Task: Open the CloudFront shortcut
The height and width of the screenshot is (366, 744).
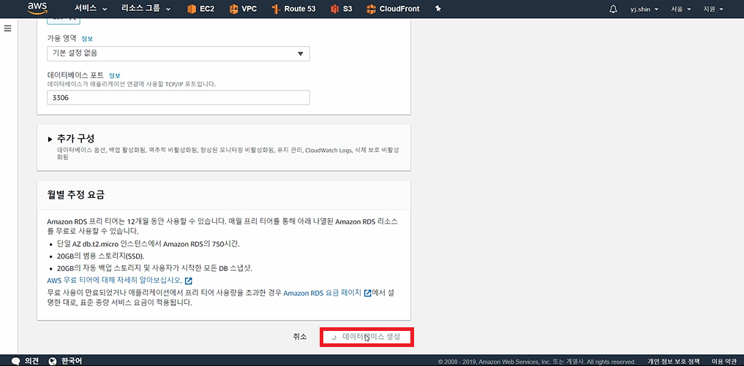Action: pos(393,9)
